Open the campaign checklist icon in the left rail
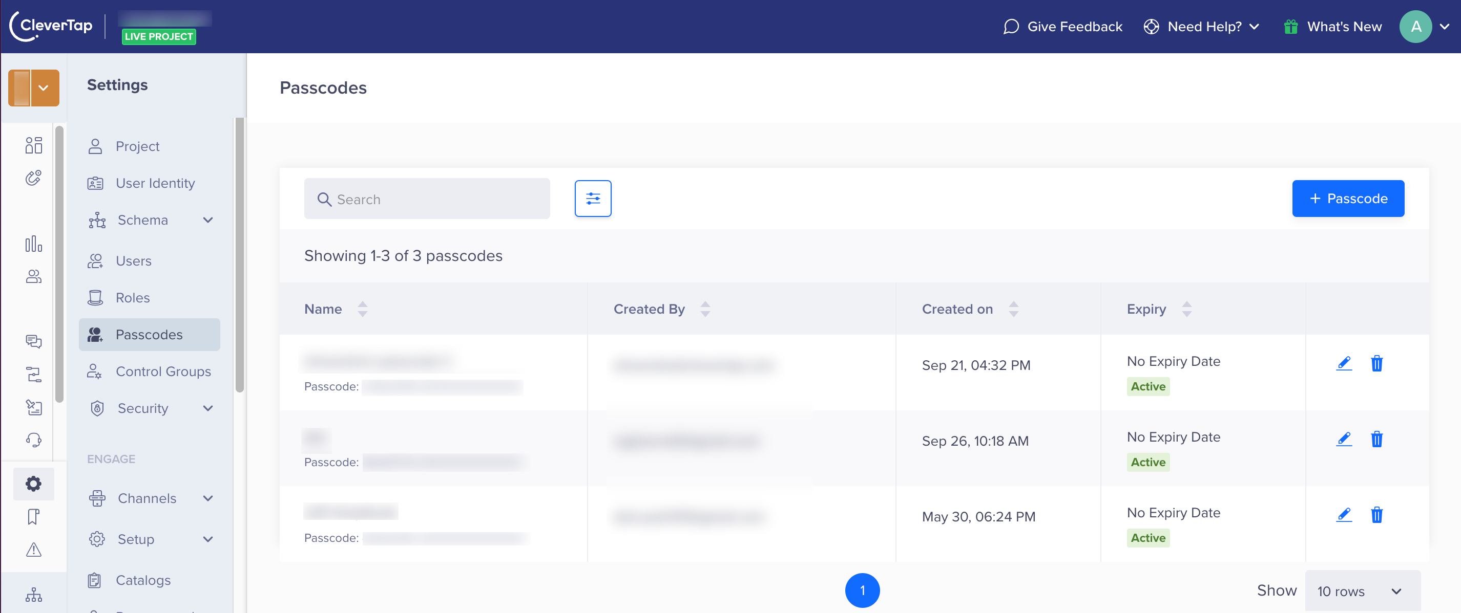The image size is (1461, 613). coord(33,407)
